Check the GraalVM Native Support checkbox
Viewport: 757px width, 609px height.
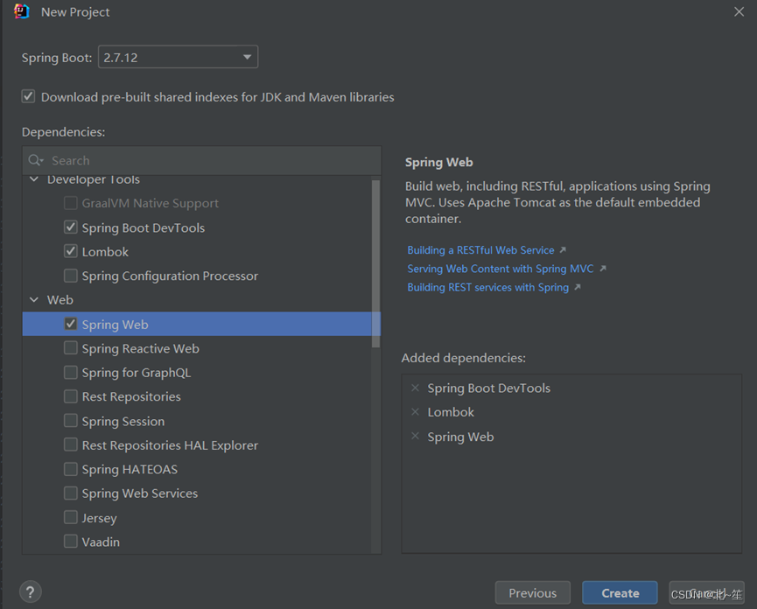[71, 203]
